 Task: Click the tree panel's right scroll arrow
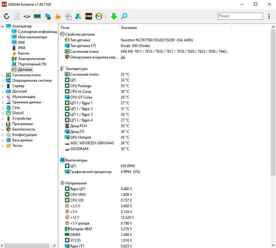tap(55, 246)
